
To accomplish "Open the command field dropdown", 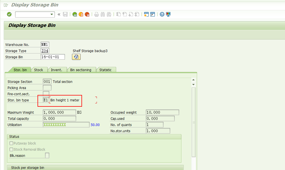I will [52, 14].
